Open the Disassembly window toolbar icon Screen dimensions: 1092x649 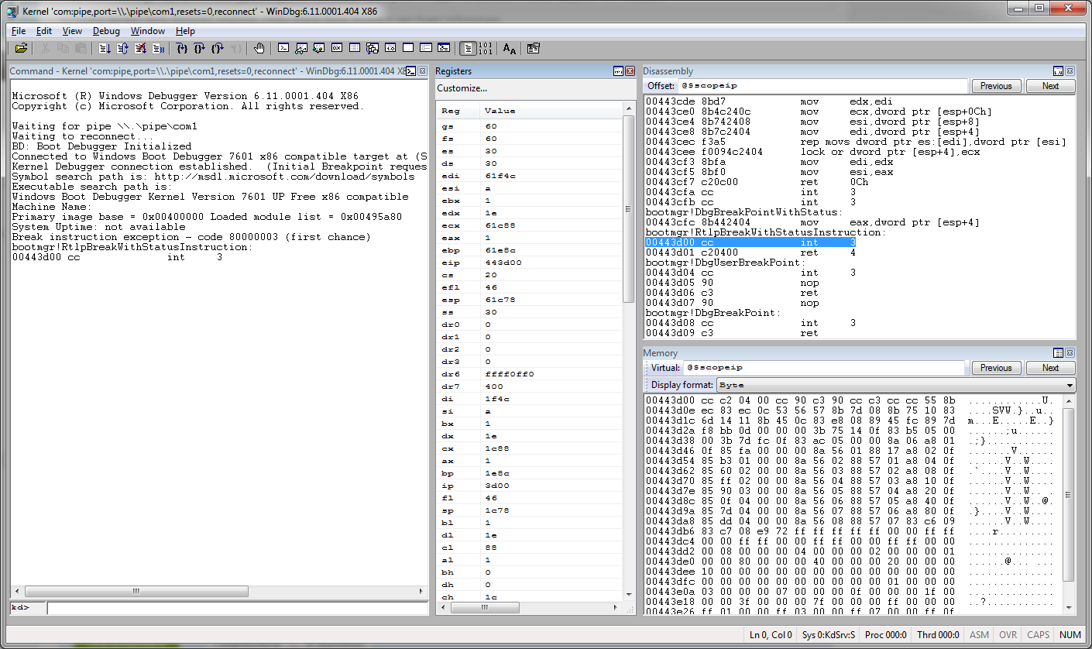(390, 48)
